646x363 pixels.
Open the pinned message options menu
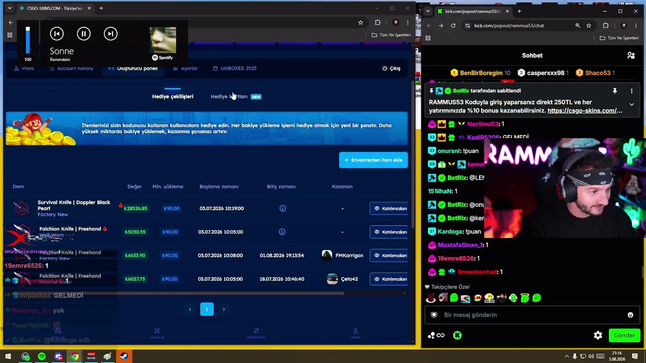[x=631, y=91]
